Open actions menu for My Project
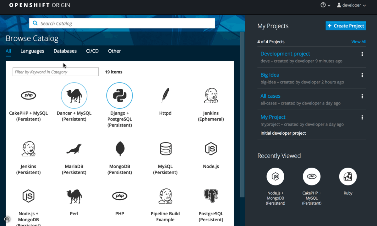The width and height of the screenshot is (377, 226). (x=362, y=117)
